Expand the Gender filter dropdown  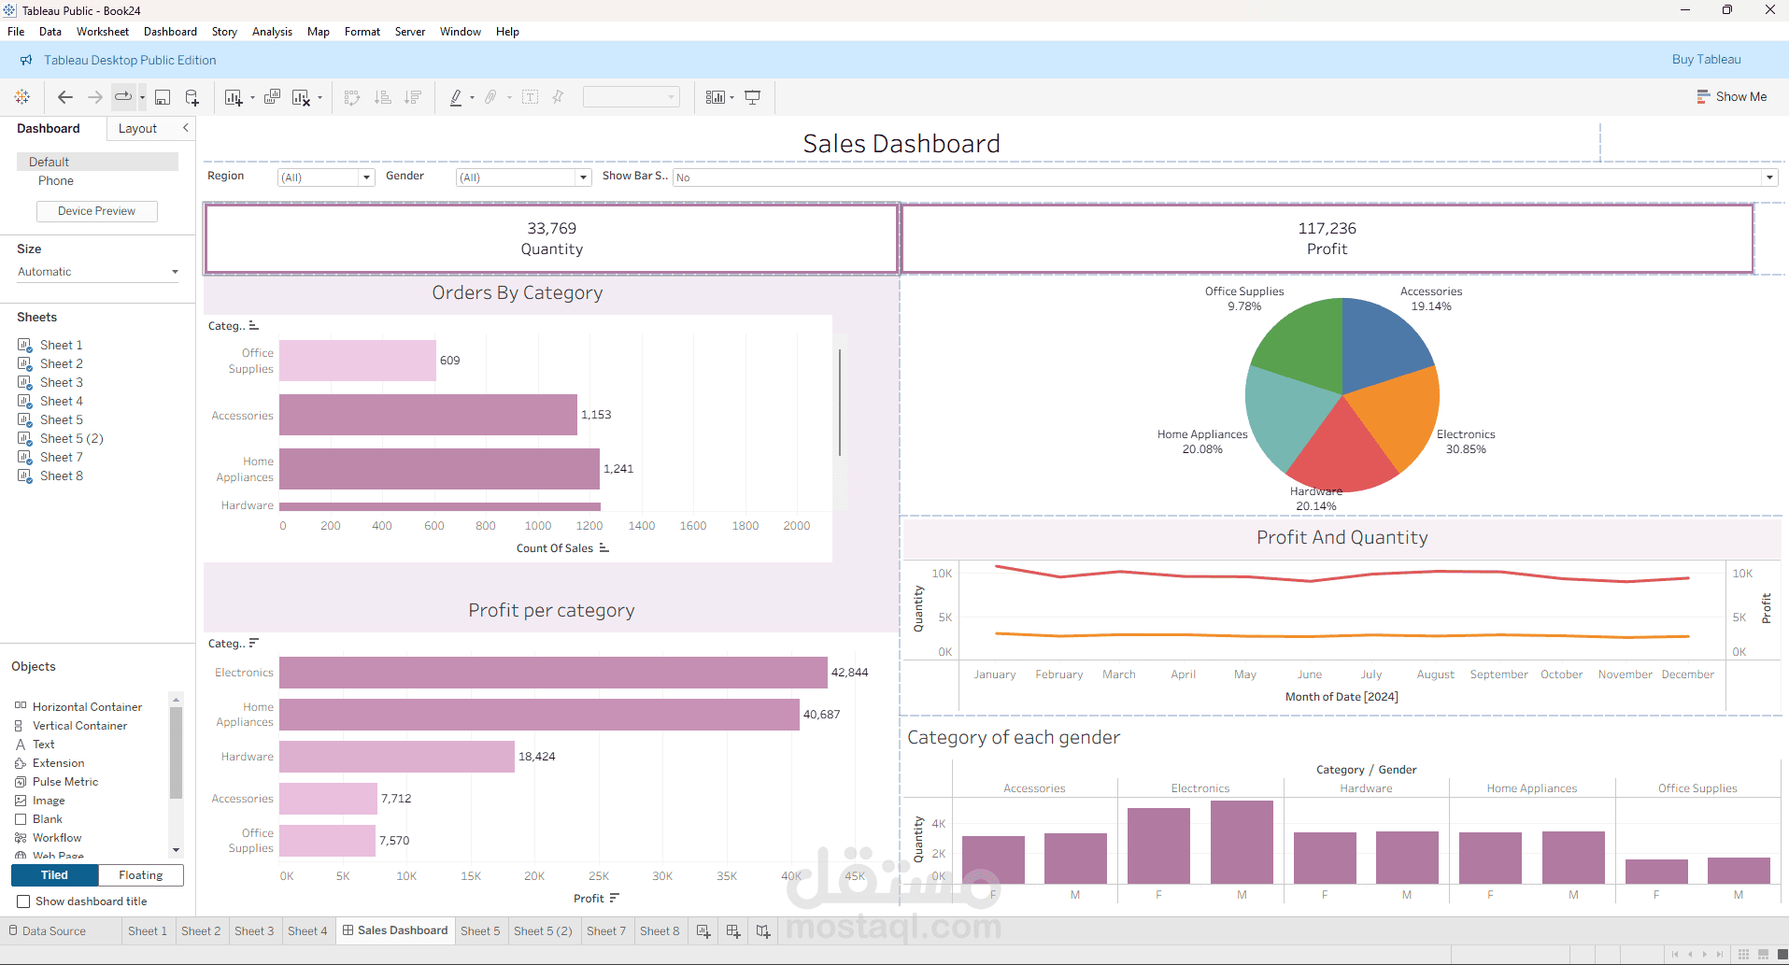point(523,177)
